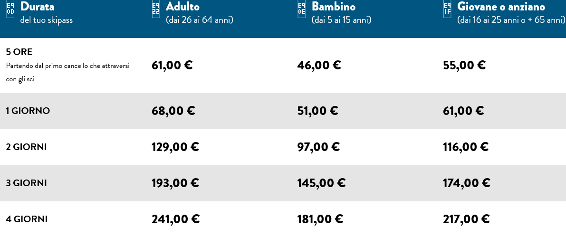Click the 217,00 € youth 4-day price
This screenshot has width=566, height=237.
click(x=466, y=219)
